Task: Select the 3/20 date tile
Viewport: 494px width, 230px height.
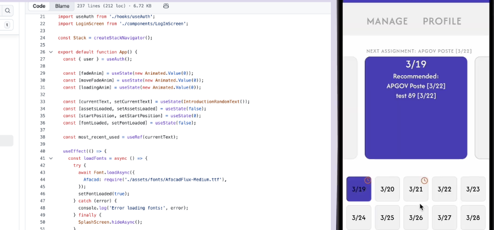Action: click(x=387, y=189)
